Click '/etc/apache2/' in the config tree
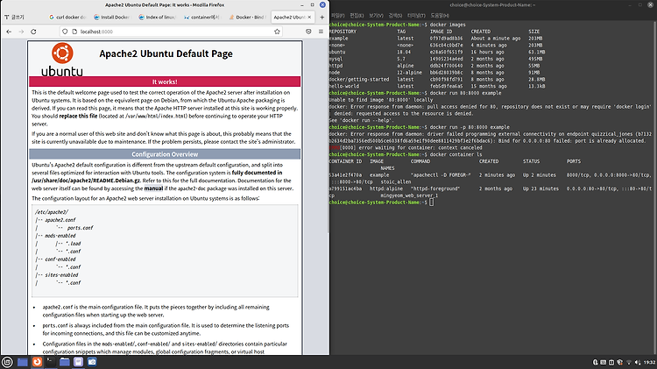The height and width of the screenshot is (369, 657). pos(52,212)
